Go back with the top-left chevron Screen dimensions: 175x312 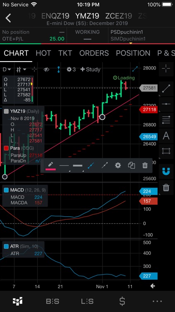coord(8,18)
